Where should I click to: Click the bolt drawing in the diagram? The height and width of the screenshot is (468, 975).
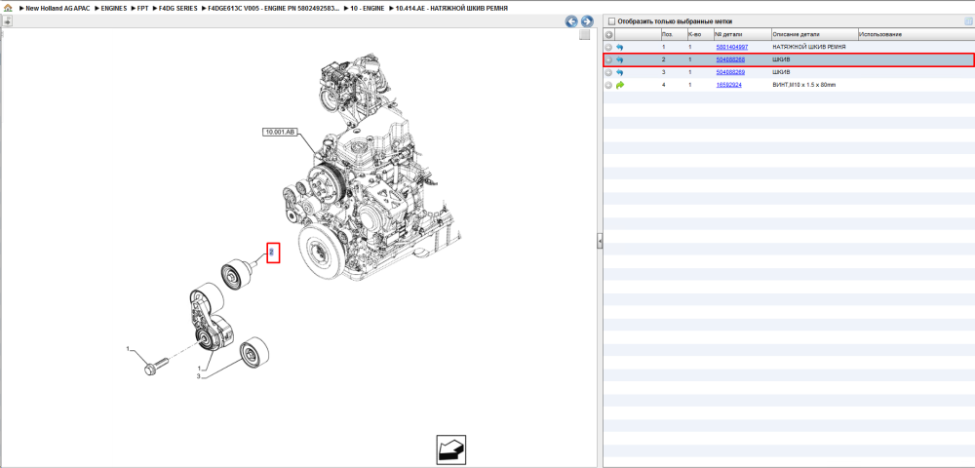coord(155,366)
